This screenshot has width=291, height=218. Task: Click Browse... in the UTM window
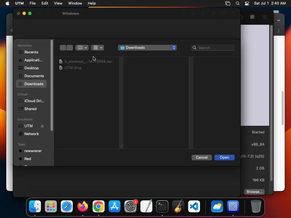(x=254, y=192)
